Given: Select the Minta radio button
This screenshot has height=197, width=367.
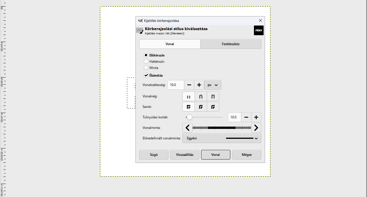Looking at the screenshot, I should pyautogui.click(x=146, y=68).
